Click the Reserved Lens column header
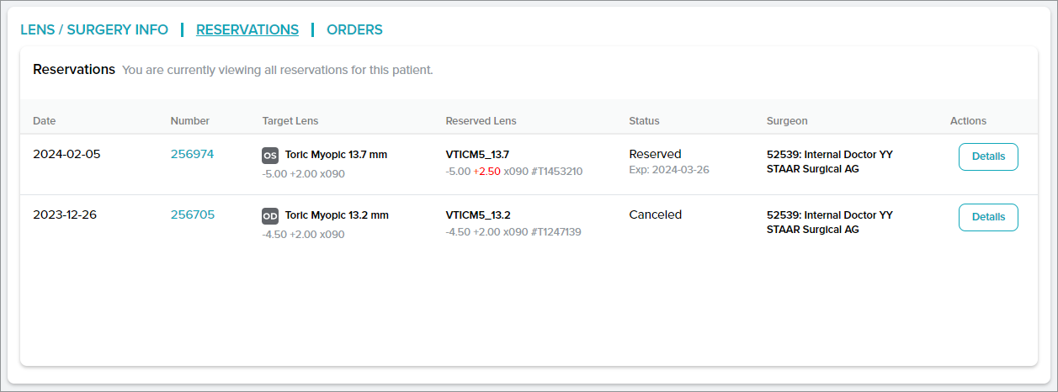This screenshot has width=1058, height=392. tap(481, 121)
